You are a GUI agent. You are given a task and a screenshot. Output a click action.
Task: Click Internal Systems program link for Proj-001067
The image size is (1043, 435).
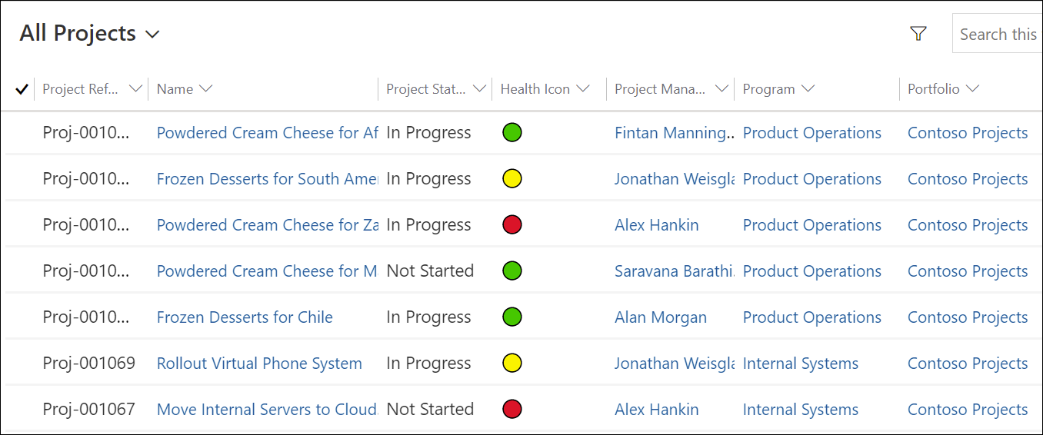tap(800, 410)
